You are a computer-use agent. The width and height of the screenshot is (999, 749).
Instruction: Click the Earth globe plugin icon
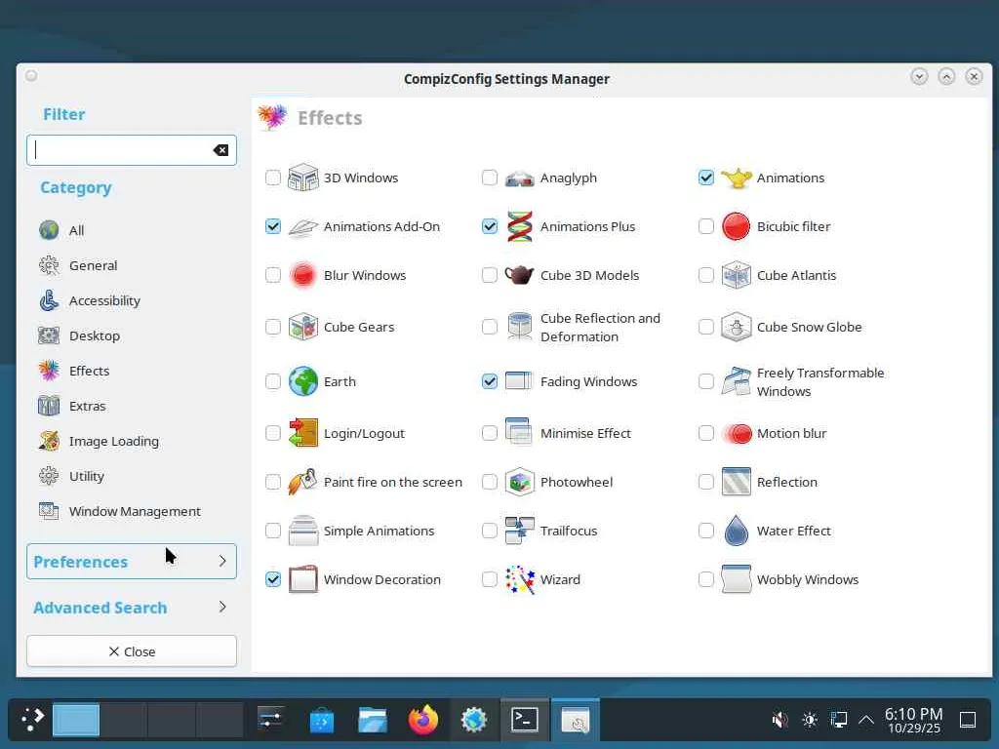(302, 381)
